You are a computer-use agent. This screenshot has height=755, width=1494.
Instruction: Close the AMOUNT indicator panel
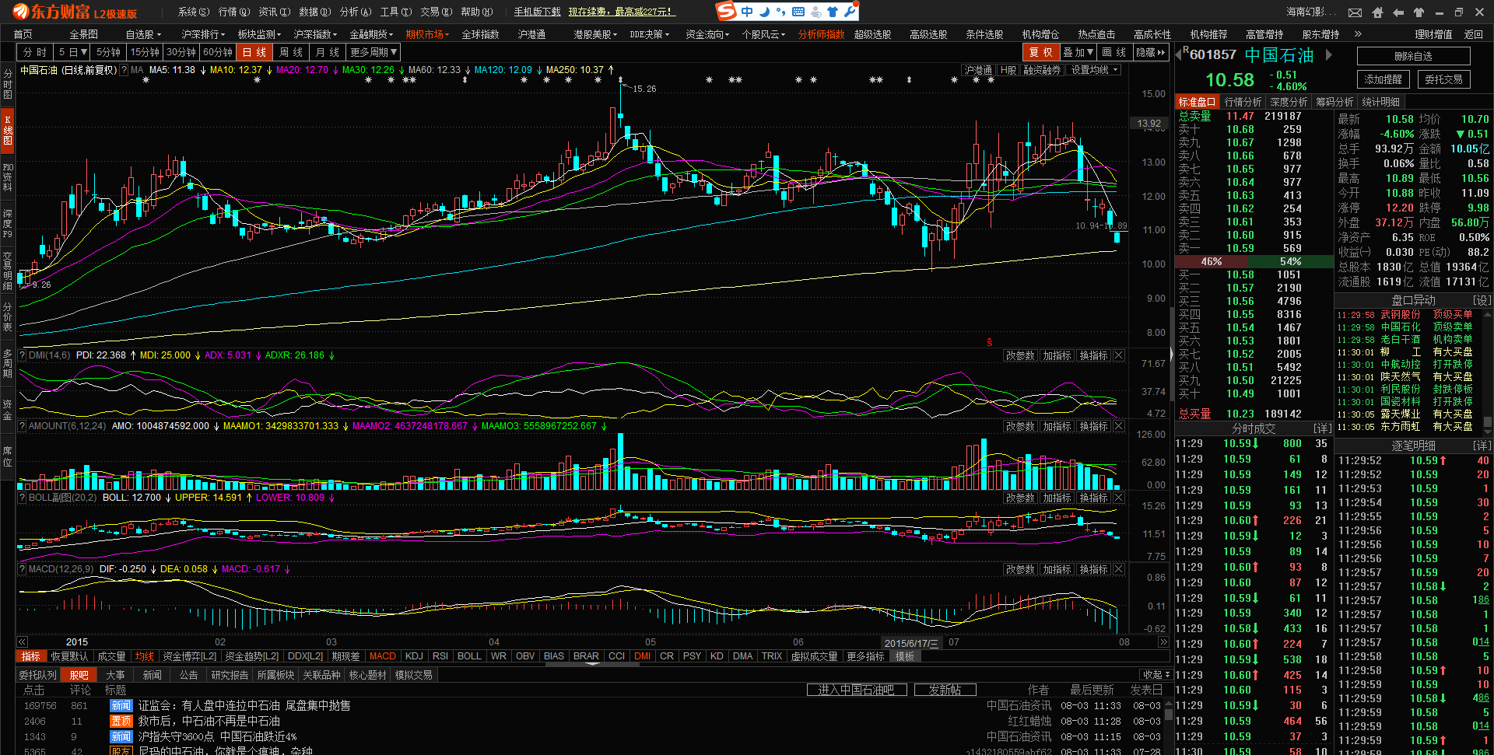point(1119,426)
